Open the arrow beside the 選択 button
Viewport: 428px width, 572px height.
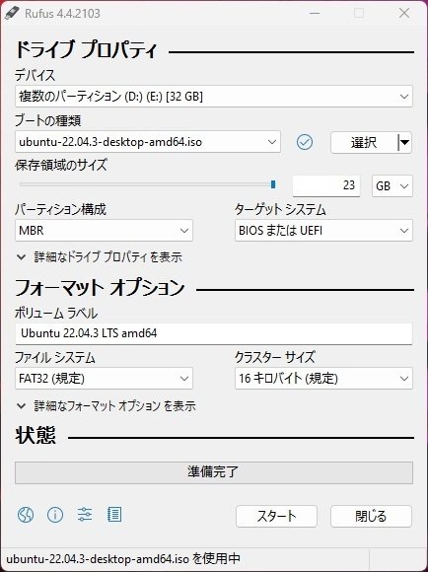pyautogui.click(x=404, y=142)
